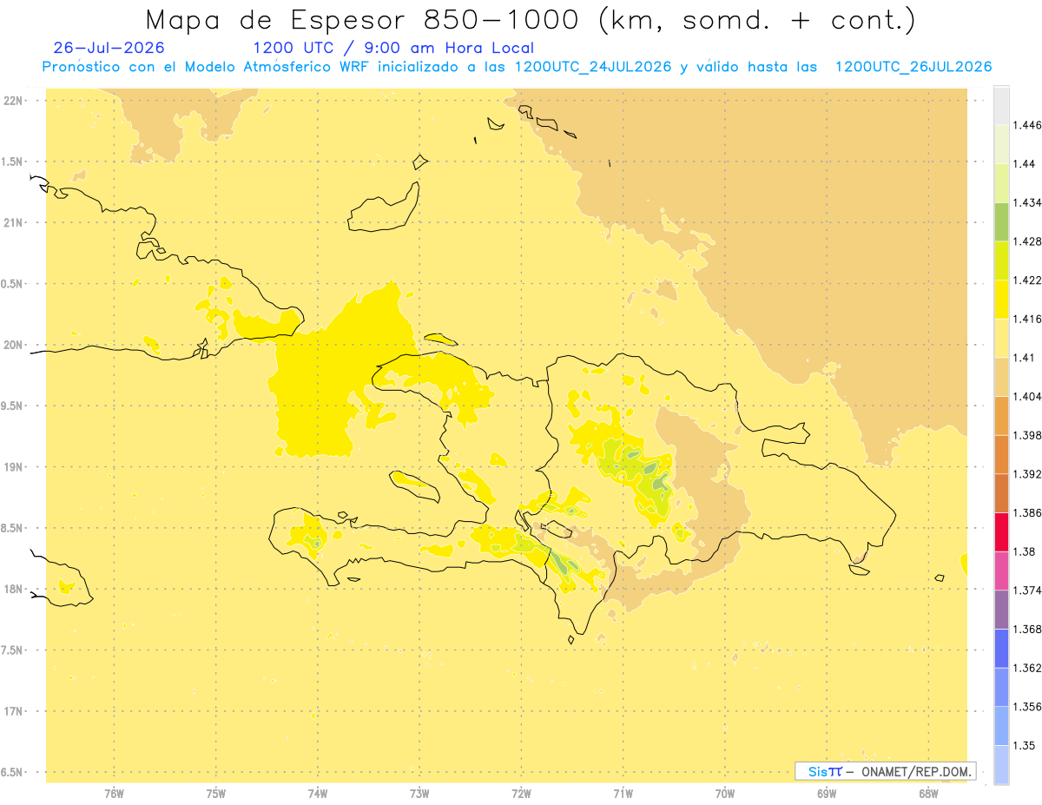The width and height of the screenshot is (1042, 805).
Task: Click the legend value '1.368'
Action: (x=1027, y=629)
